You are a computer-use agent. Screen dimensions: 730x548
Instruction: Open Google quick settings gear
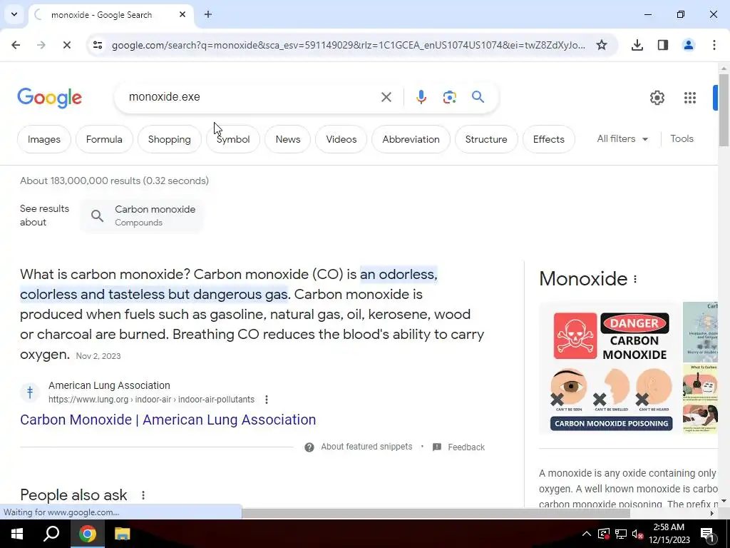(657, 97)
